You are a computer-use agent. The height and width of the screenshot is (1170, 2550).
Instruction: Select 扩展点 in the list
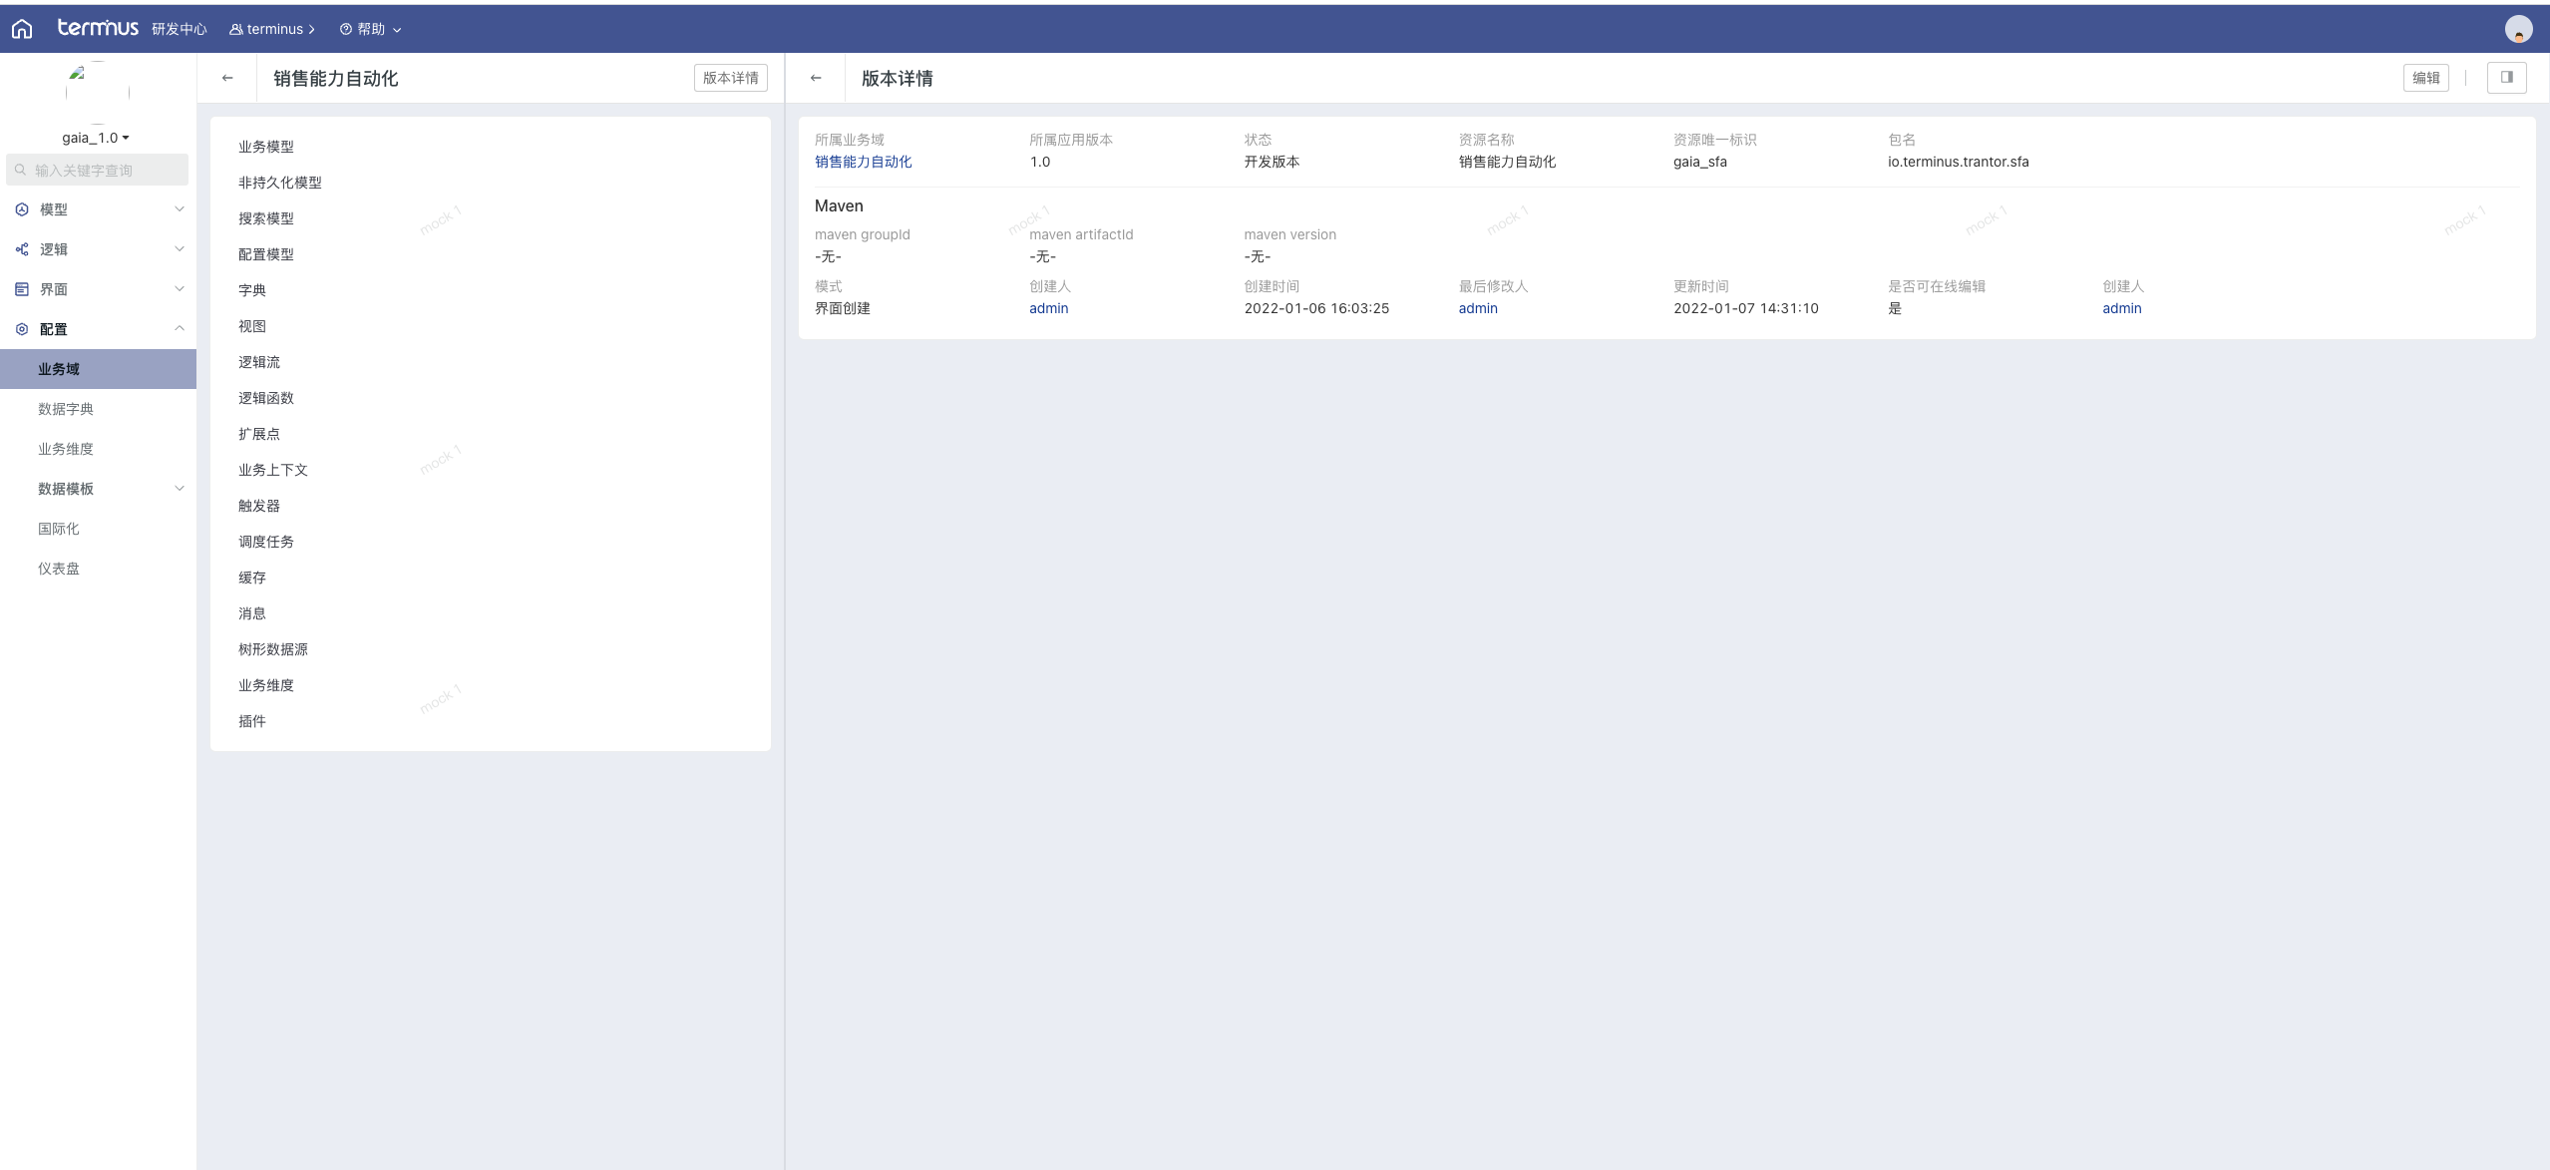[259, 434]
